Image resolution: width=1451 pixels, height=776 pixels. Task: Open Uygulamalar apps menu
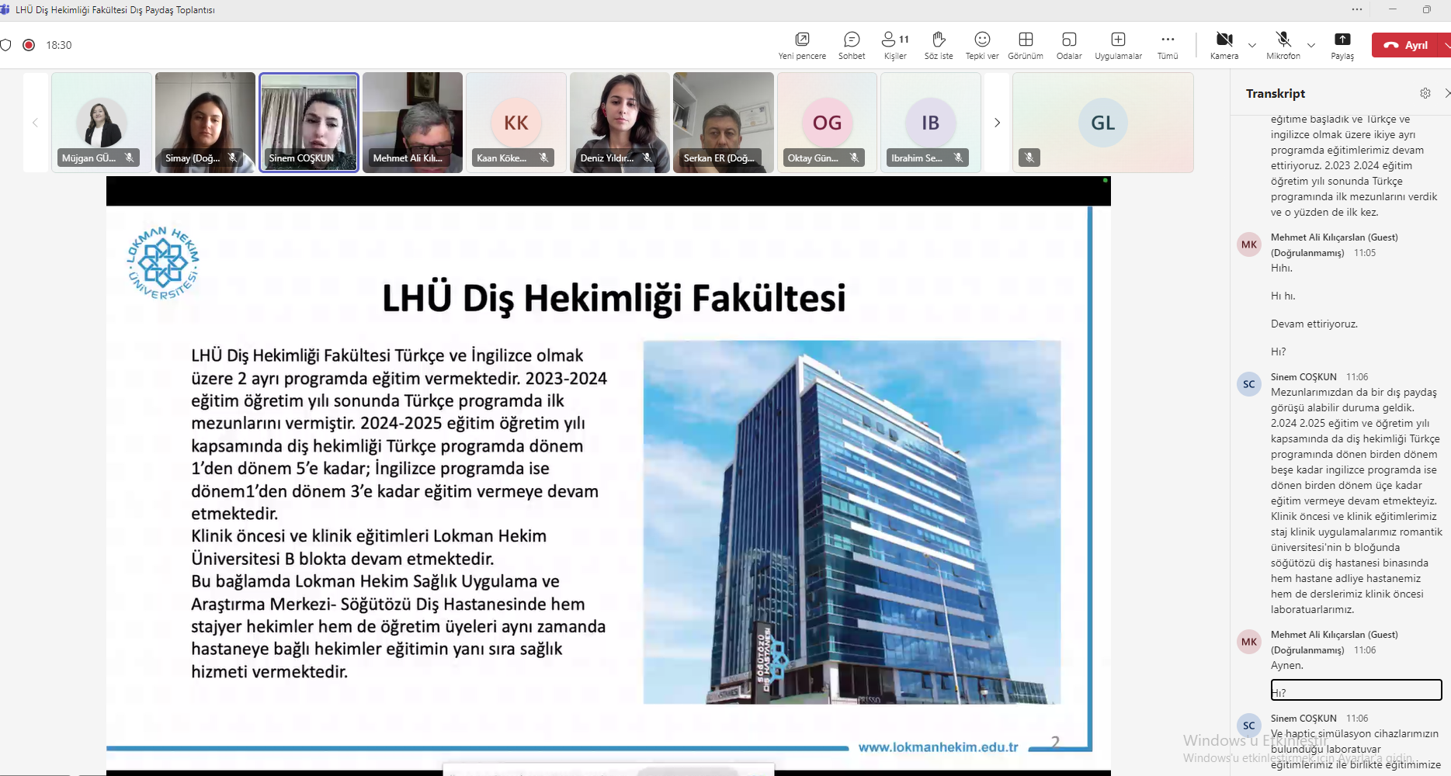coord(1118,45)
